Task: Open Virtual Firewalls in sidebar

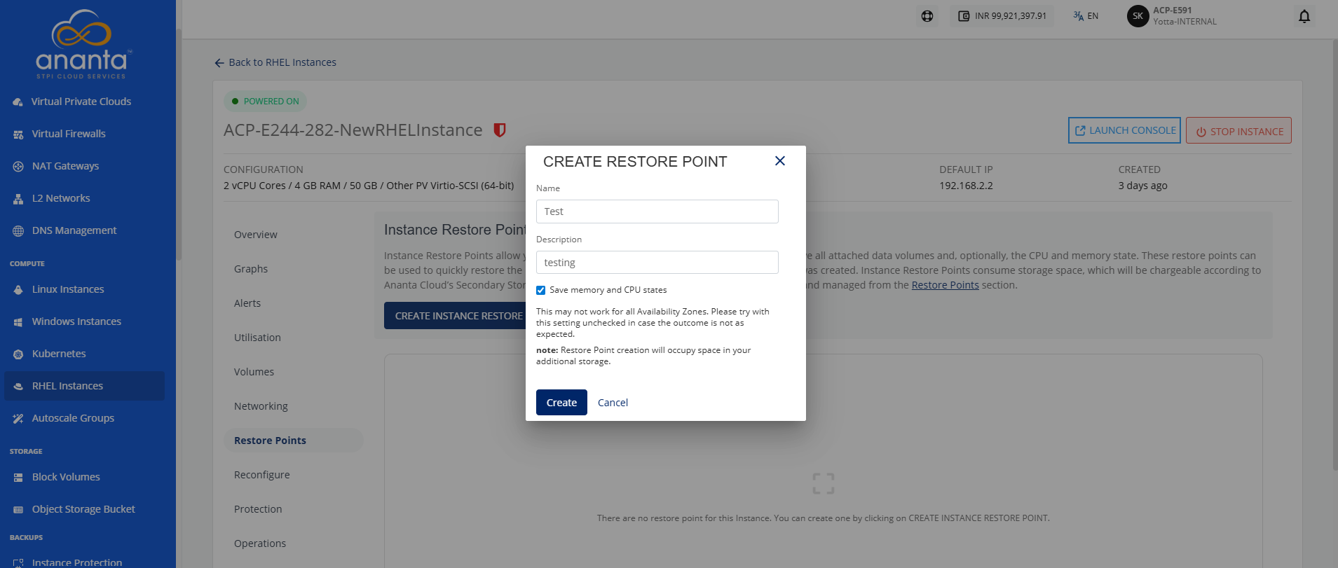Action: point(69,134)
